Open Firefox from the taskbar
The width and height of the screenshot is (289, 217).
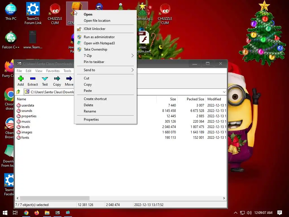tap(37, 212)
